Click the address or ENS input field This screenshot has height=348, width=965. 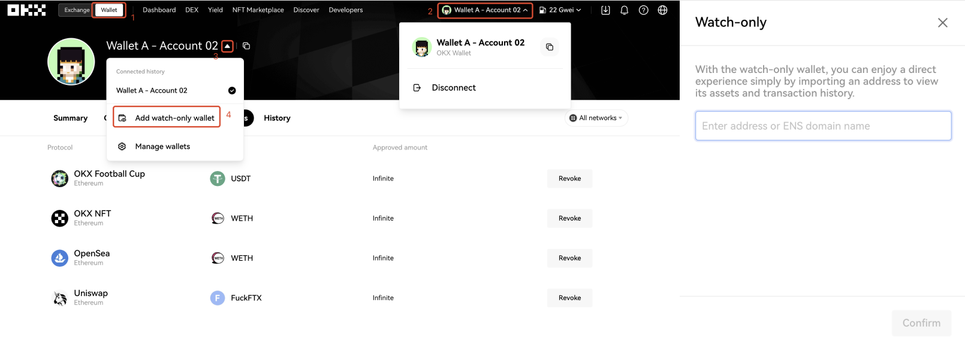point(823,126)
